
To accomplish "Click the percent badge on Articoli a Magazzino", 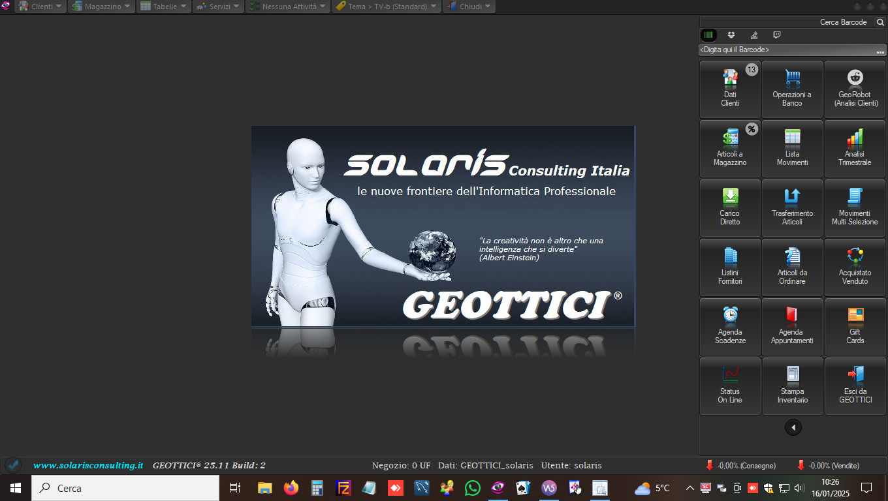I will click(752, 129).
